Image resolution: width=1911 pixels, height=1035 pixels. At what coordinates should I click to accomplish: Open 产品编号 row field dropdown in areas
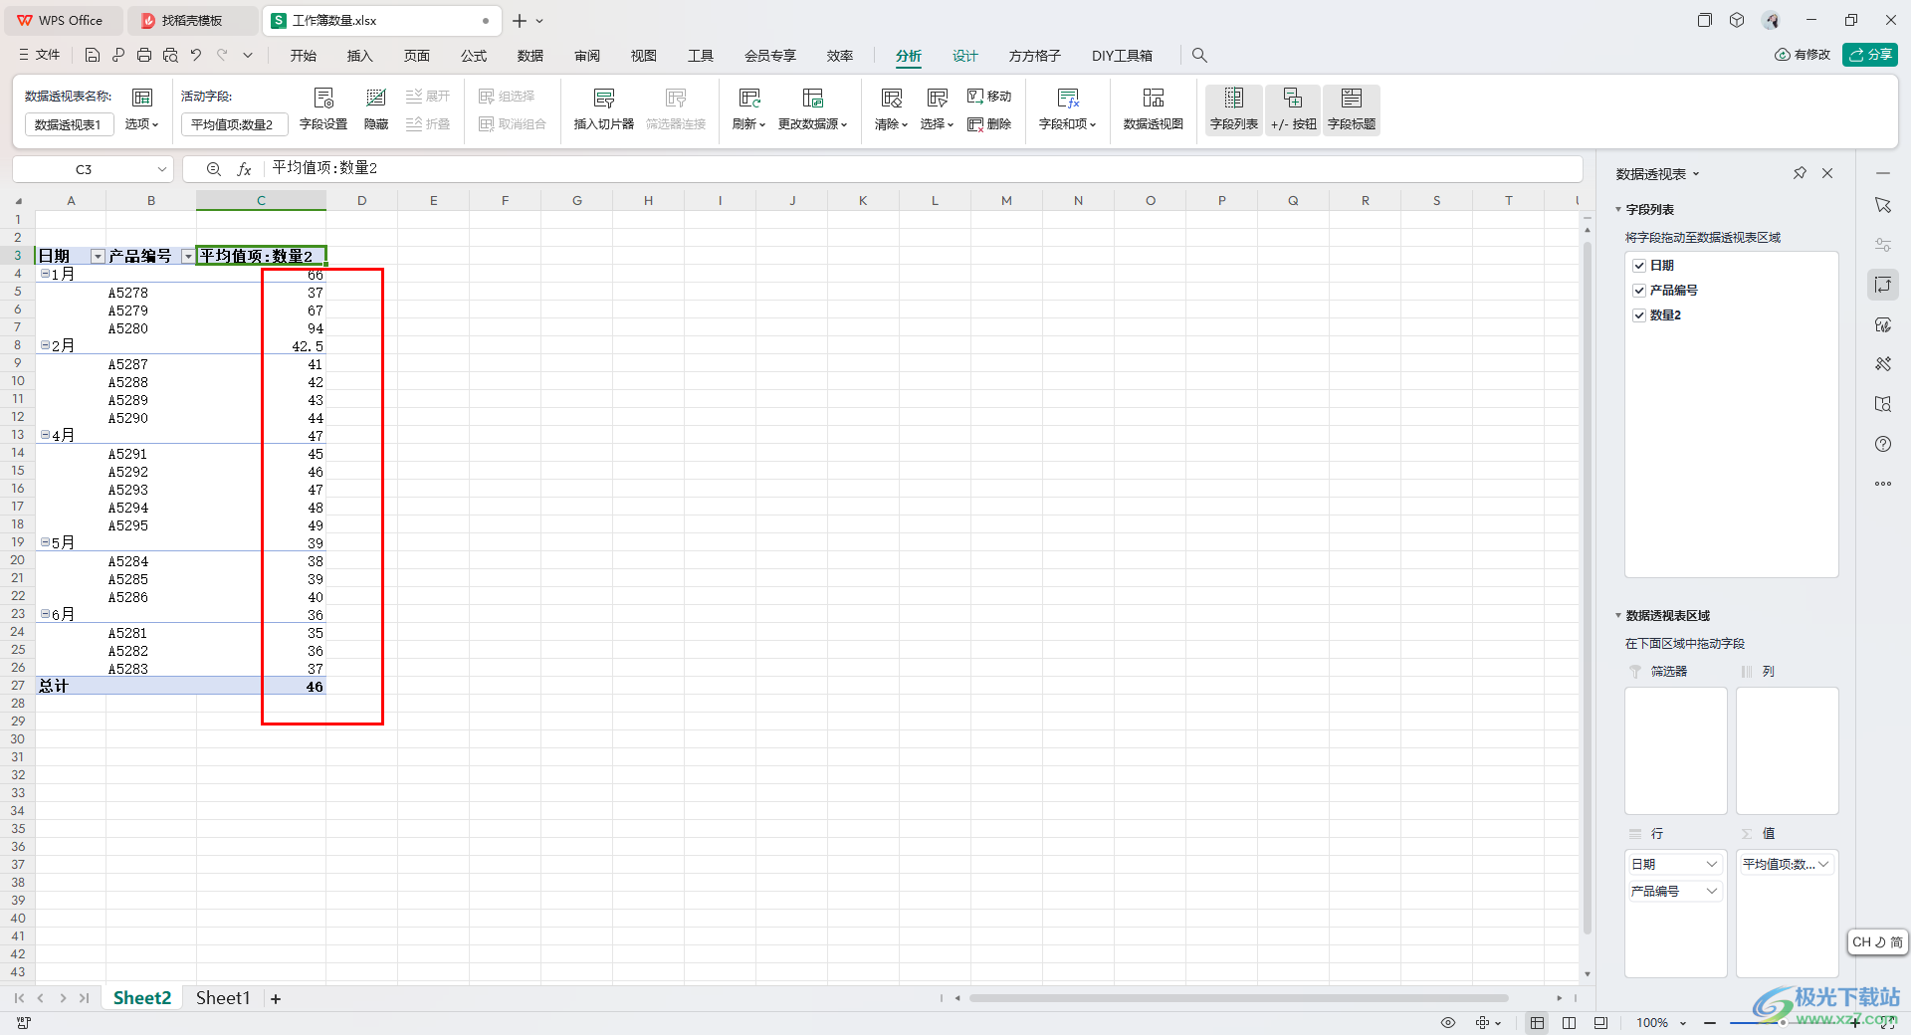(1712, 892)
